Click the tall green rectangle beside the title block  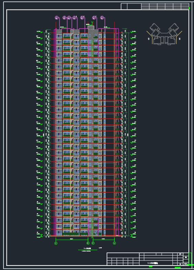coord(190,258)
